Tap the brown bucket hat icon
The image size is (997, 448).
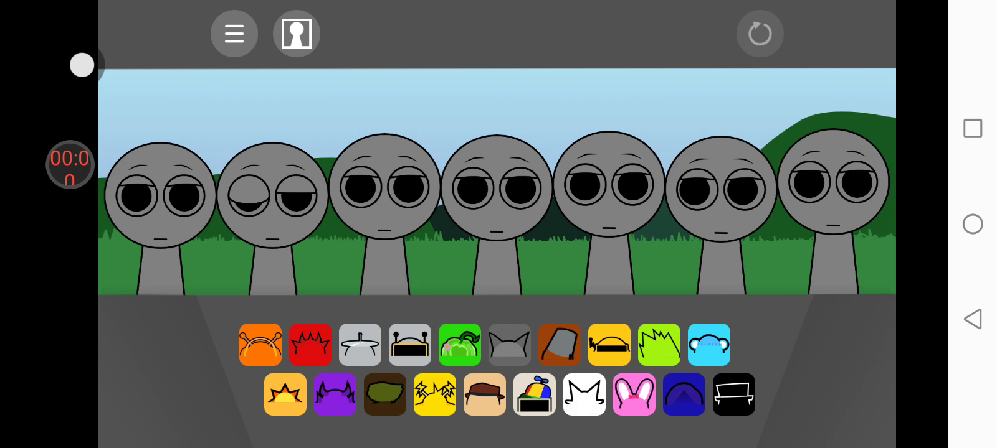pyautogui.click(x=560, y=345)
